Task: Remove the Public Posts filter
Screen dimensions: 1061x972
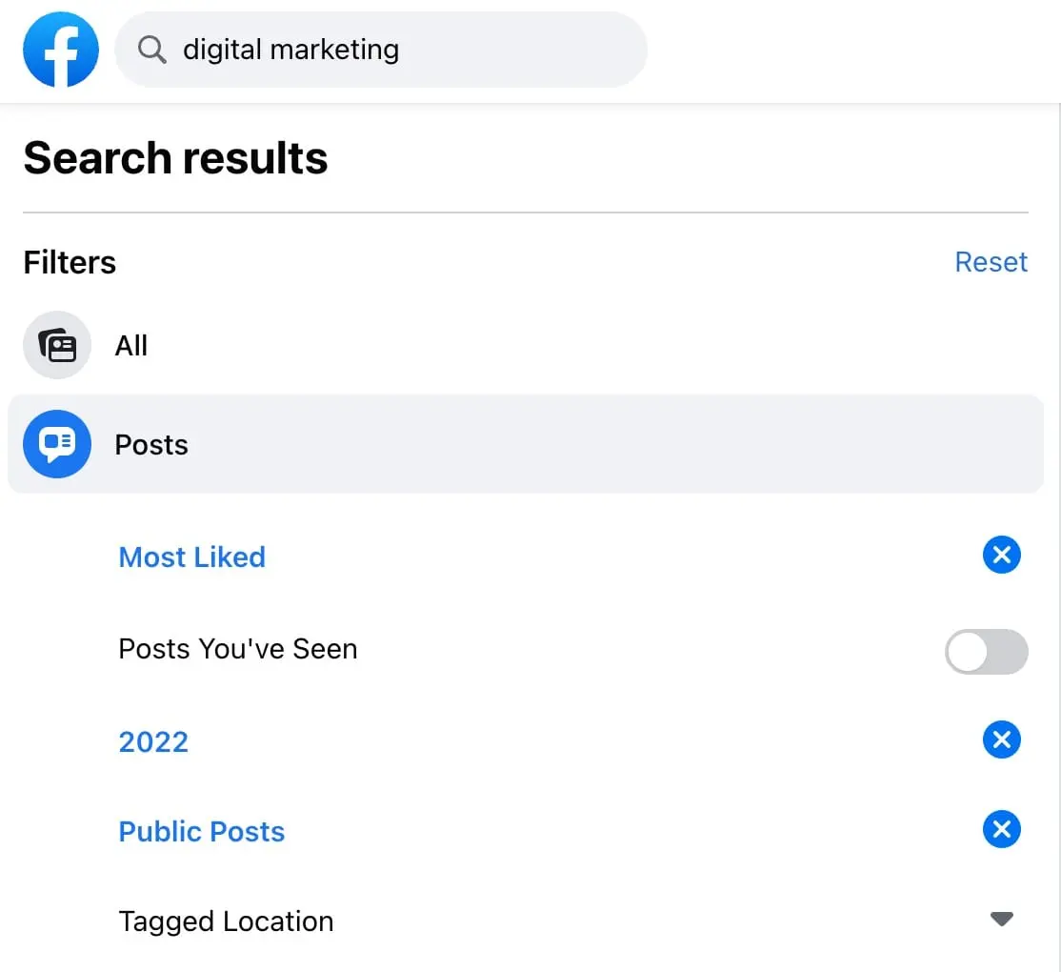Action: click(1001, 829)
